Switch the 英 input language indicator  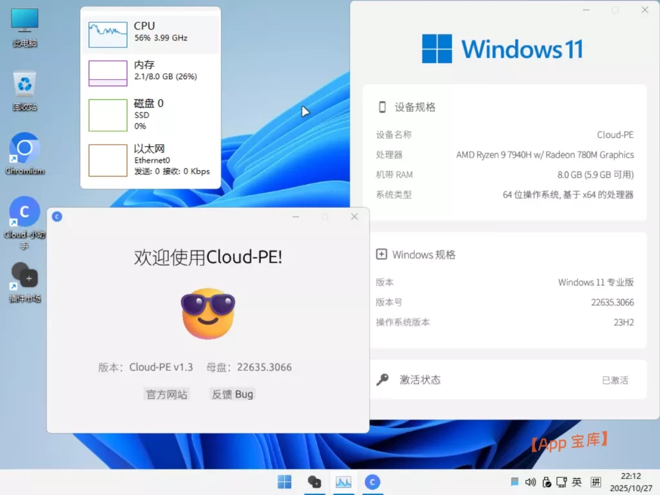point(577,481)
